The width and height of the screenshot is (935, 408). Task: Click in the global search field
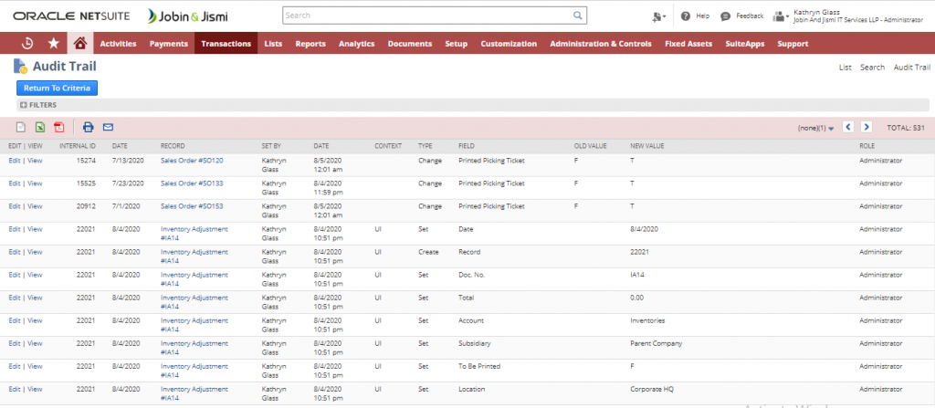point(427,16)
